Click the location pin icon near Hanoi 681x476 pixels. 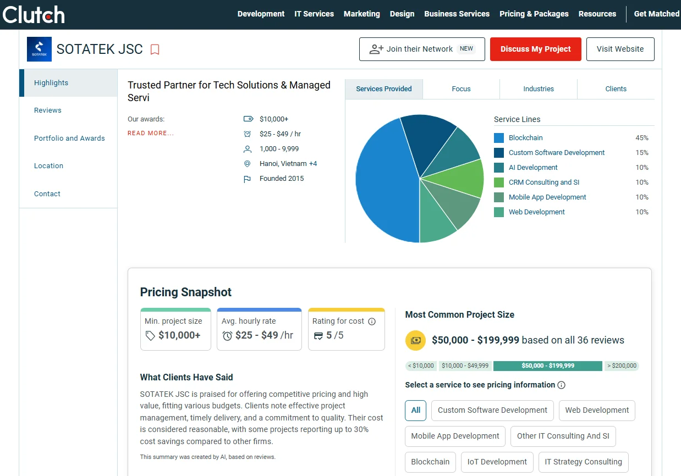pos(248,164)
